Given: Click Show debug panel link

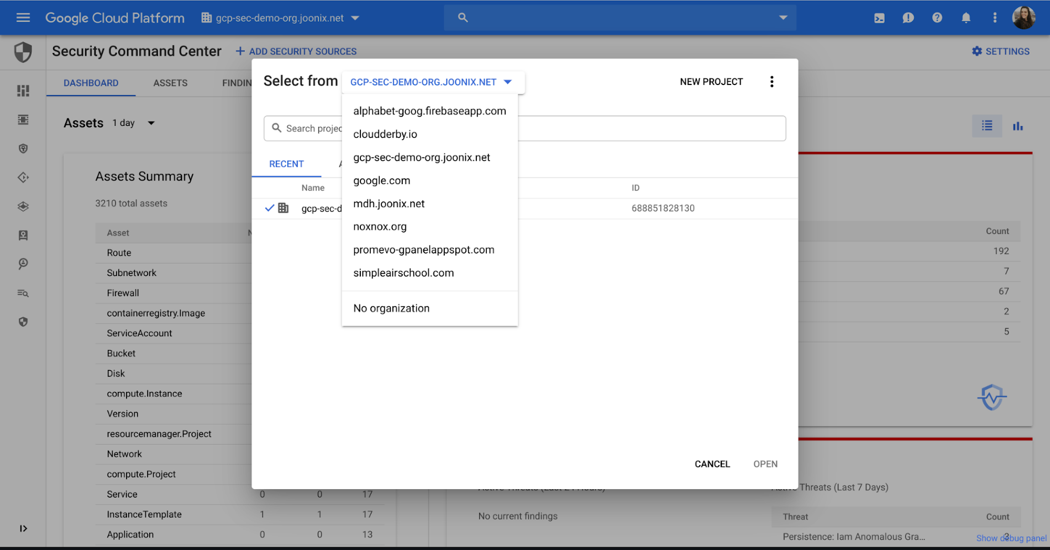Looking at the screenshot, I should [x=1011, y=538].
